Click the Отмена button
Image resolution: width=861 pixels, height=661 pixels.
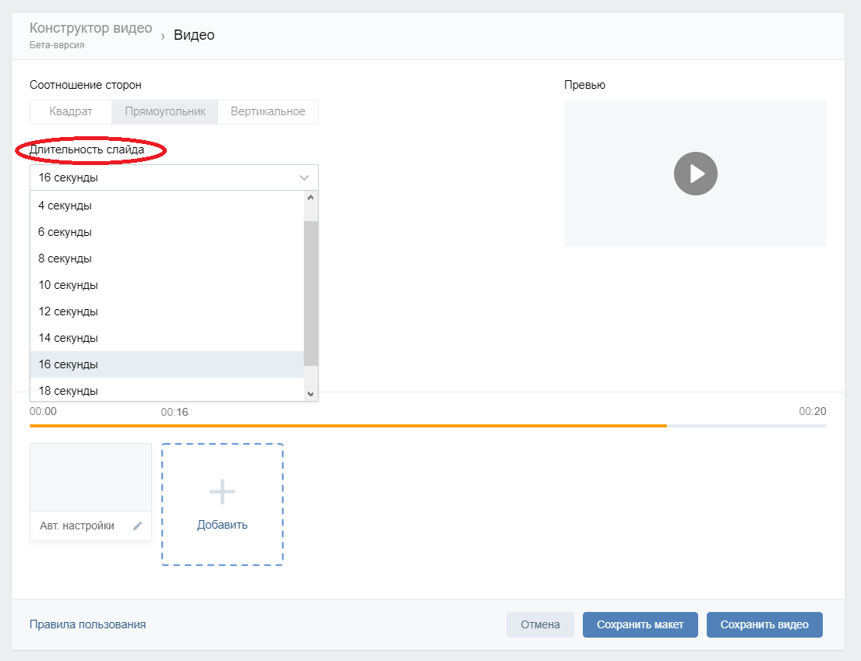540,624
